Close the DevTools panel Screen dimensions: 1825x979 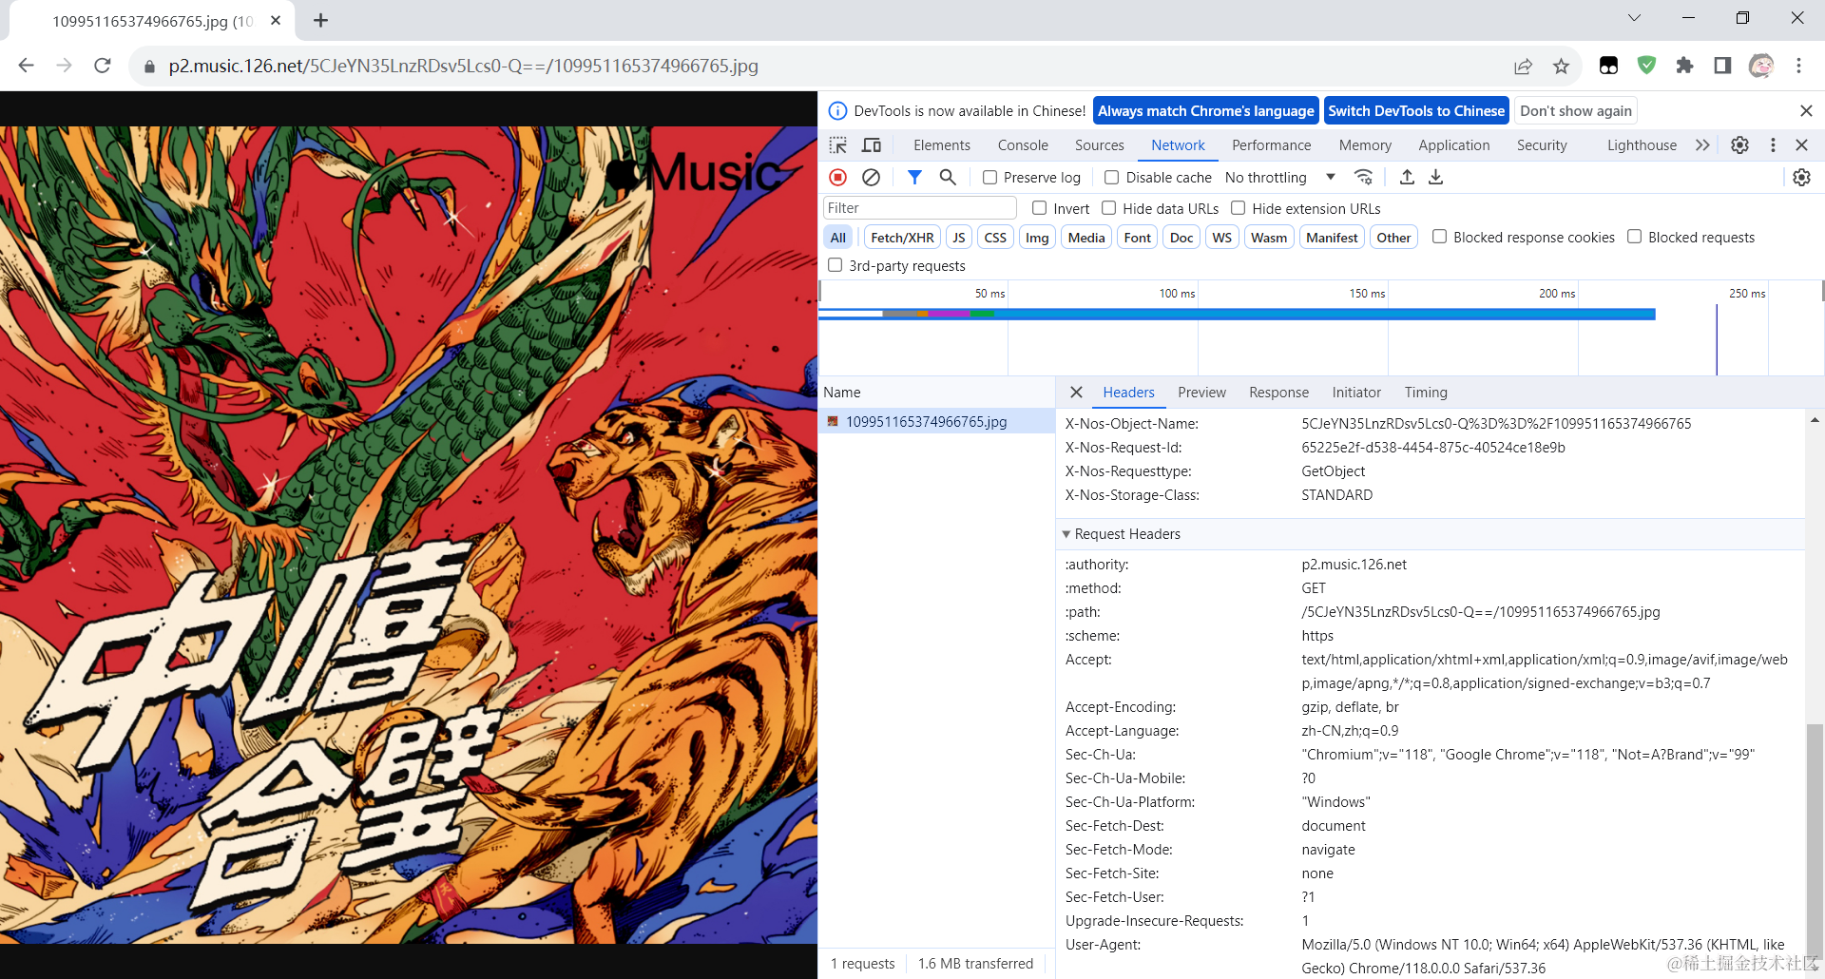tap(1801, 145)
